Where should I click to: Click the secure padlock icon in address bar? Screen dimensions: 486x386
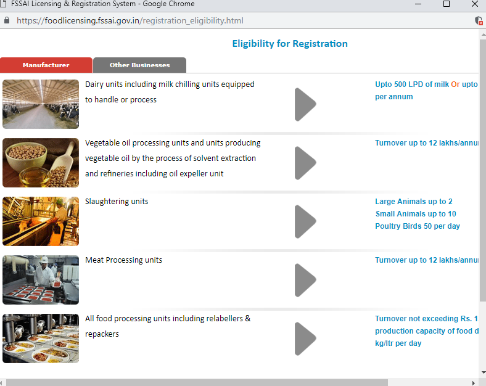point(7,20)
